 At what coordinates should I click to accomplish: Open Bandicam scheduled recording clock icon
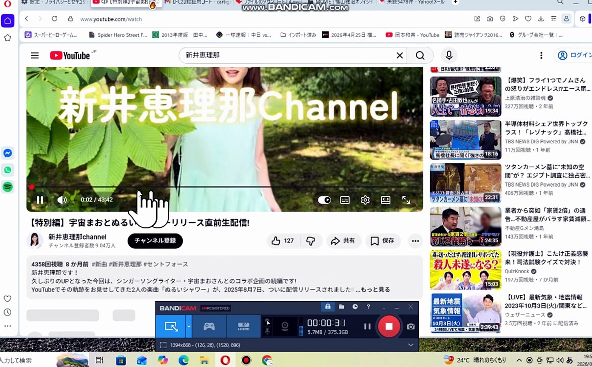[x=355, y=307]
